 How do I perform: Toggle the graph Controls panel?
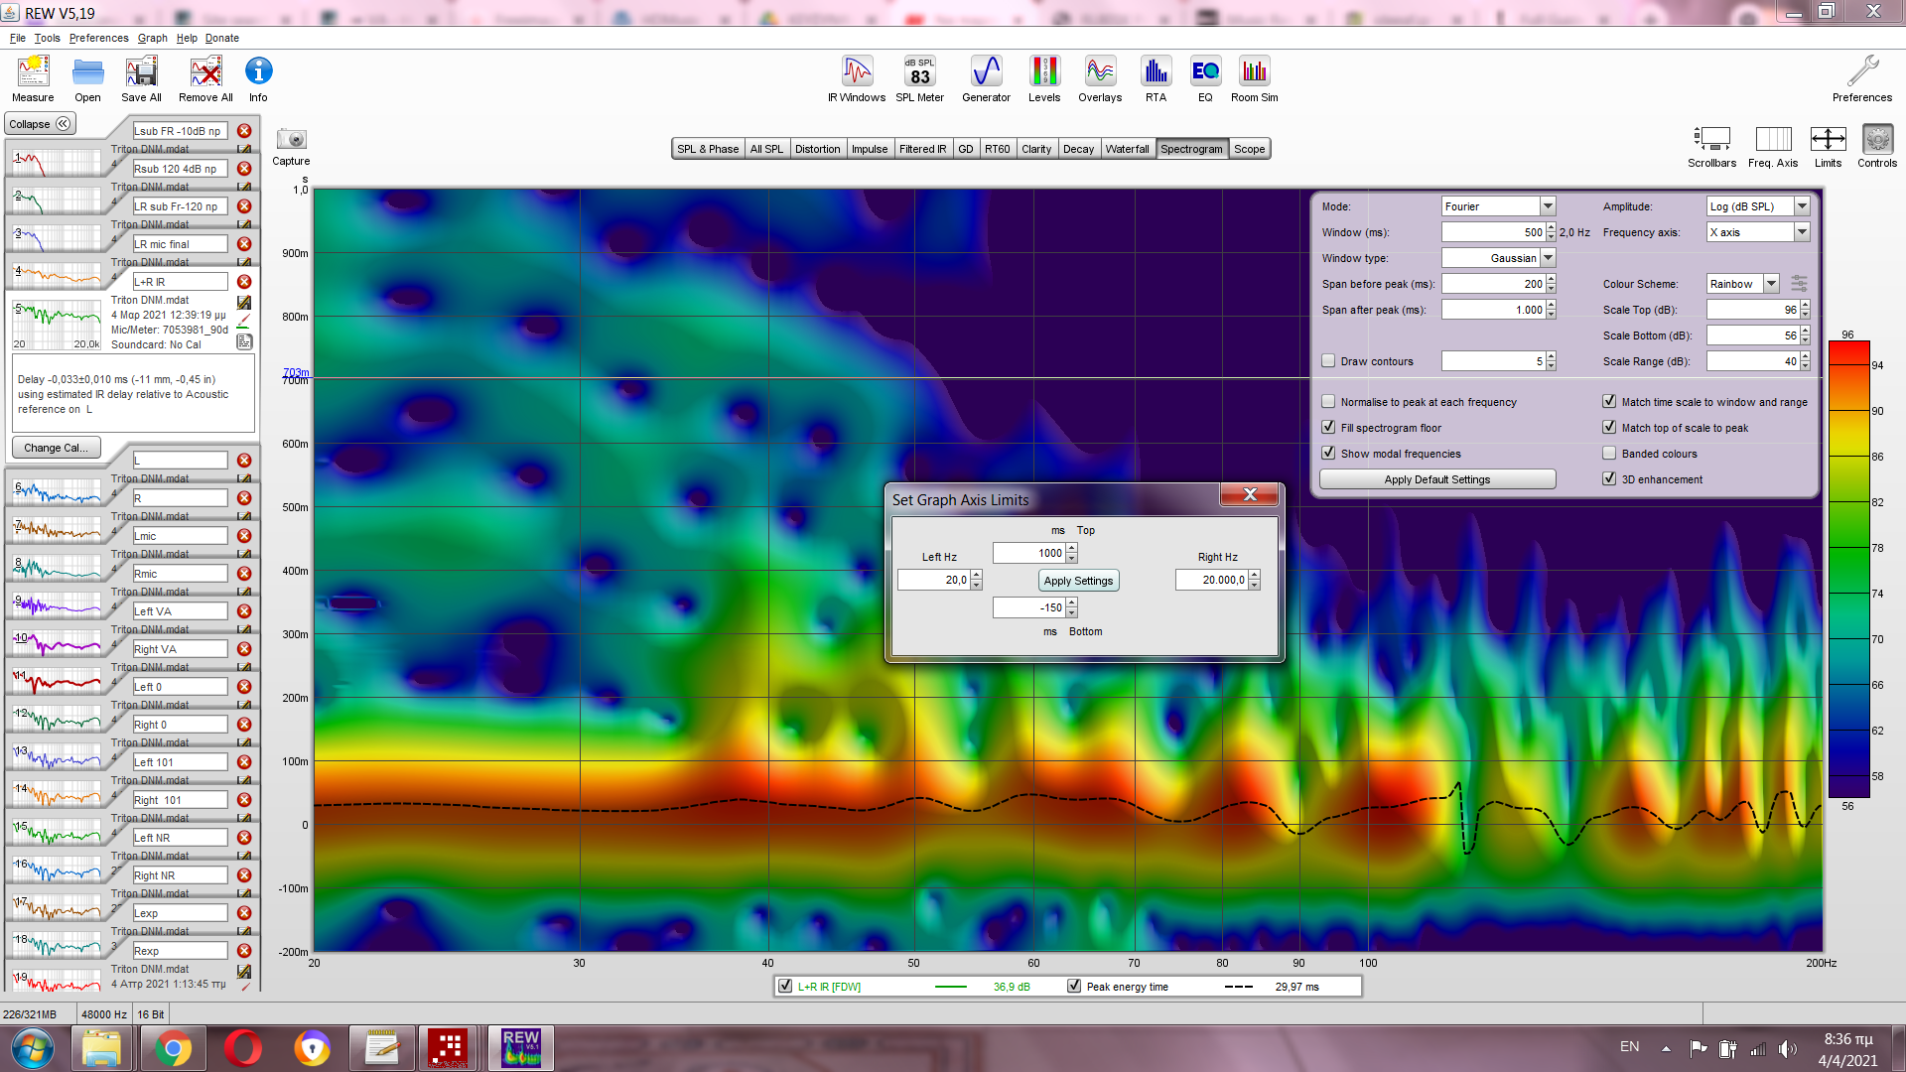pyautogui.click(x=1877, y=146)
